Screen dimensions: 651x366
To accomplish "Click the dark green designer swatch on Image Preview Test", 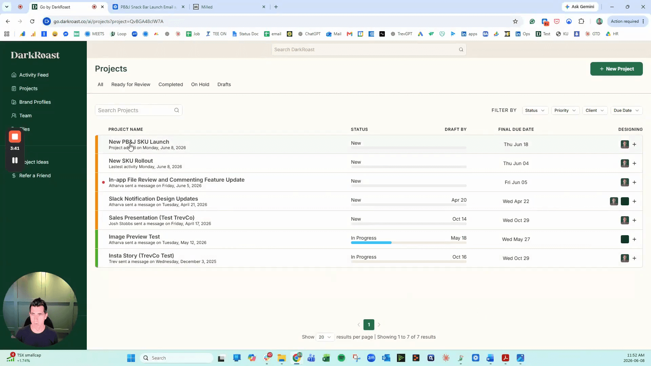I will point(625,239).
